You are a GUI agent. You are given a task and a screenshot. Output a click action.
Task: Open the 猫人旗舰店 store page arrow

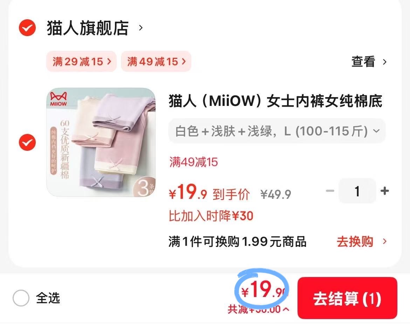[x=141, y=28]
